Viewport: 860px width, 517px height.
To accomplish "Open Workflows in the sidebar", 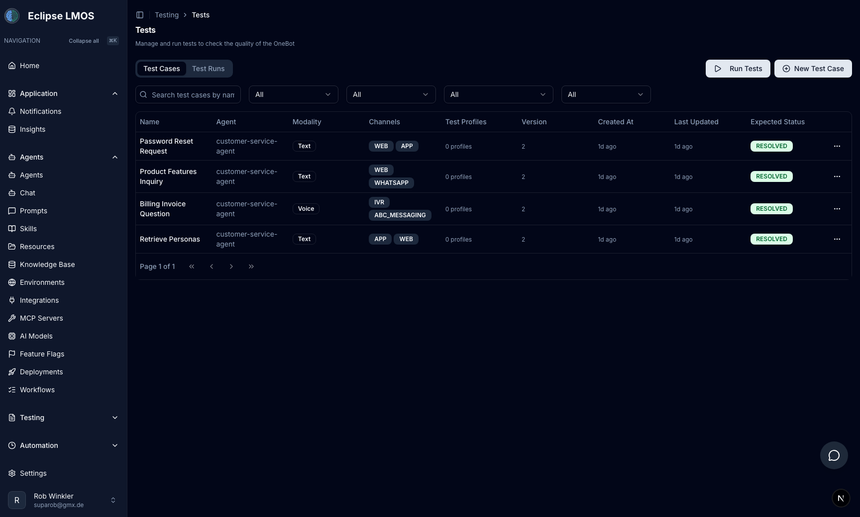I will tap(64, 390).
